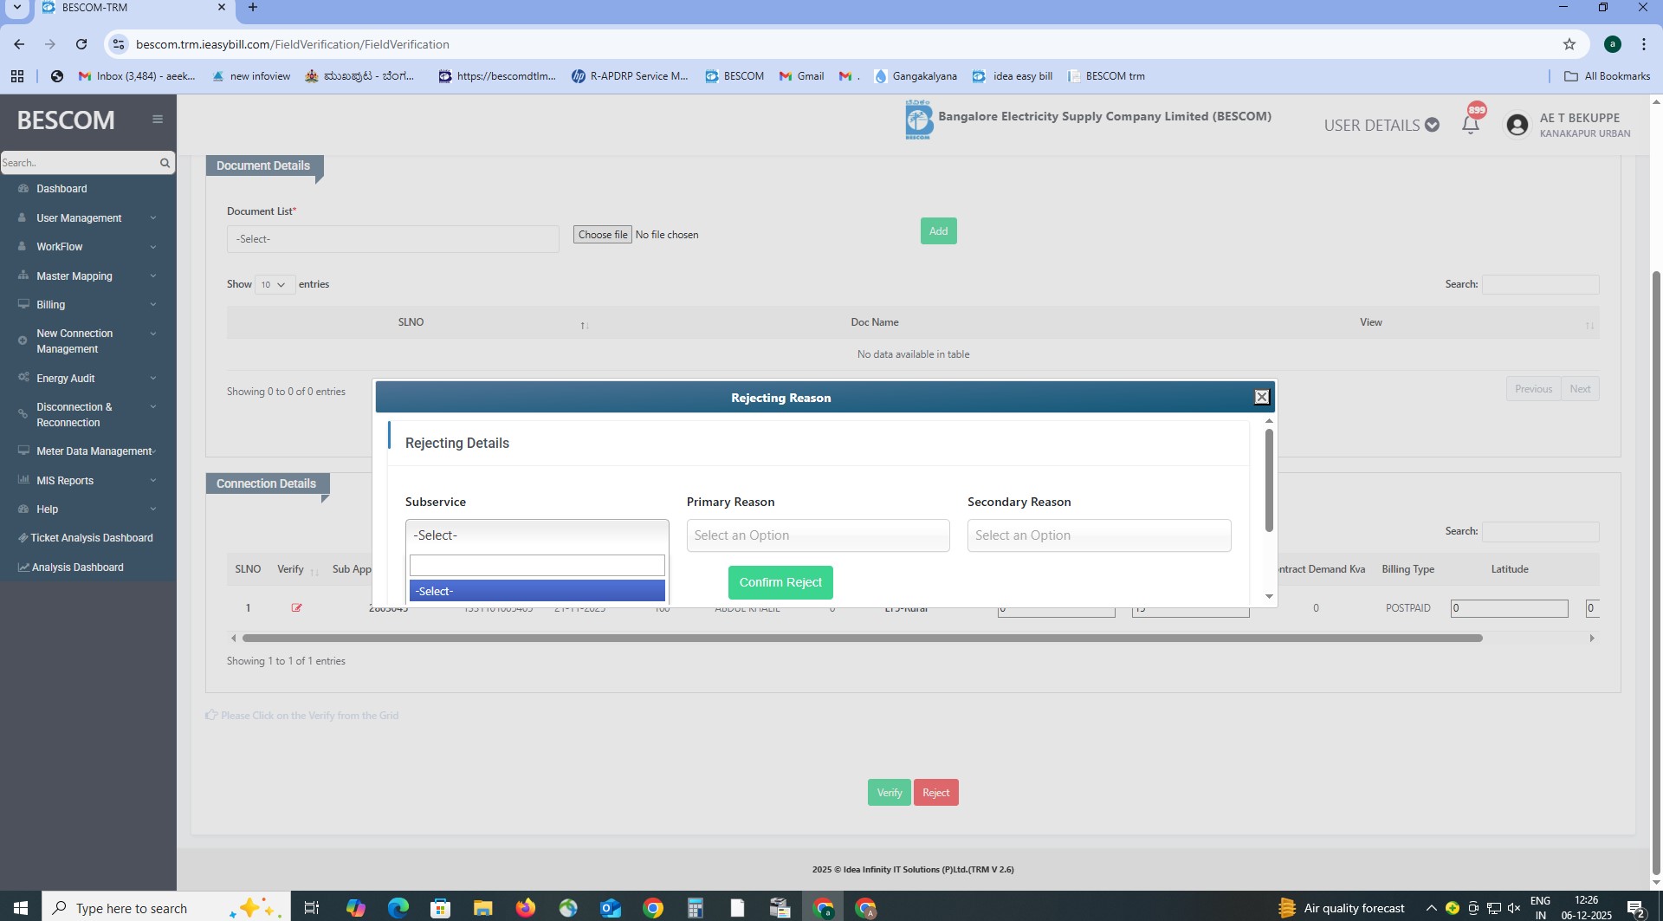This screenshot has width=1663, height=921.
Task: Click the red Reject button
Action: 936,793
